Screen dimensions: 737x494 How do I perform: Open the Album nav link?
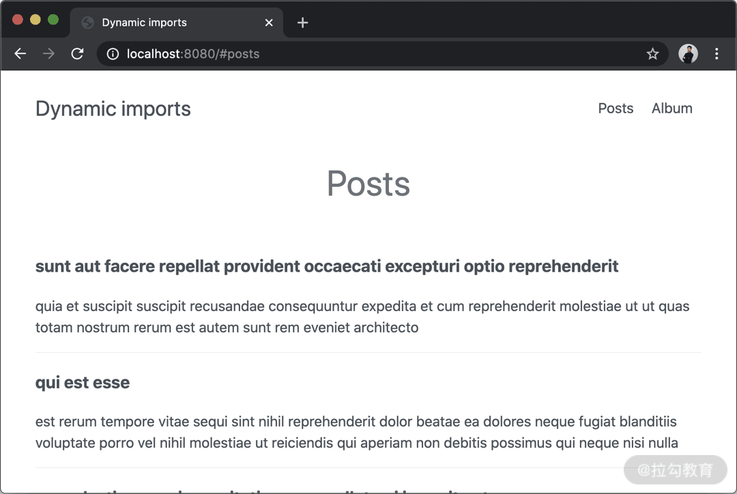click(x=671, y=108)
